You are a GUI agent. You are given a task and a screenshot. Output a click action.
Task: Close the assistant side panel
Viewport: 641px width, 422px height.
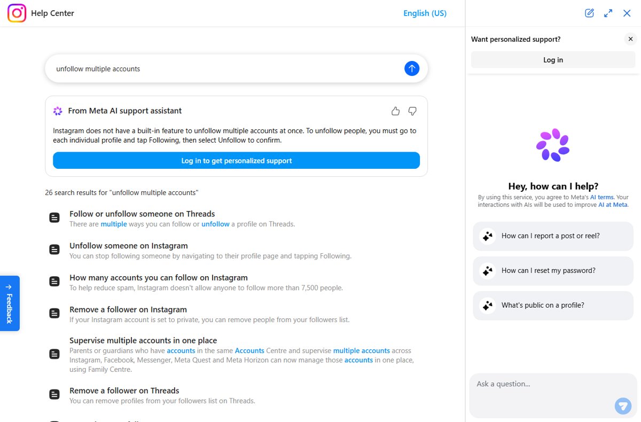(x=627, y=13)
